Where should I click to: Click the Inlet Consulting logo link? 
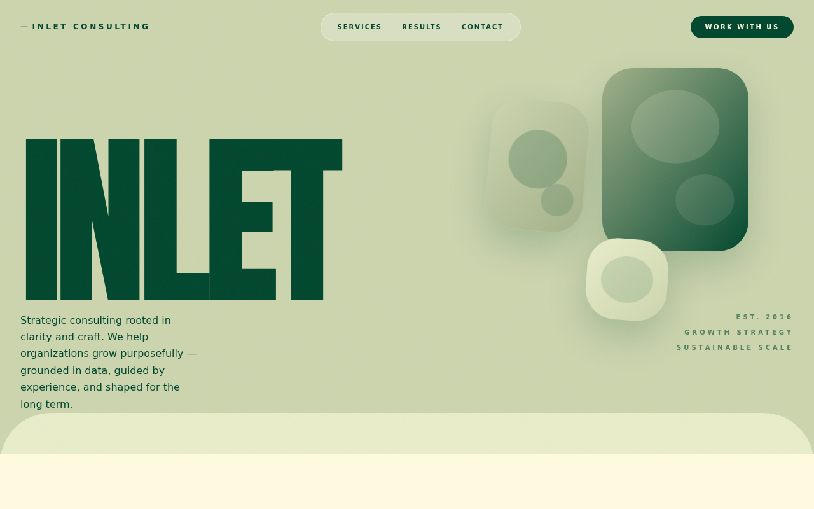pyautogui.click(x=85, y=27)
